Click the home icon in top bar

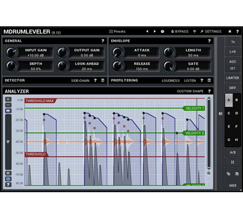(x=230, y=31)
